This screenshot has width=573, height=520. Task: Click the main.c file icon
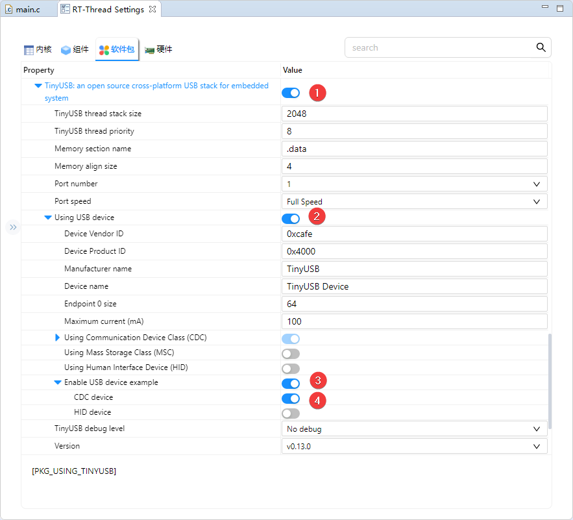(x=9, y=10)
